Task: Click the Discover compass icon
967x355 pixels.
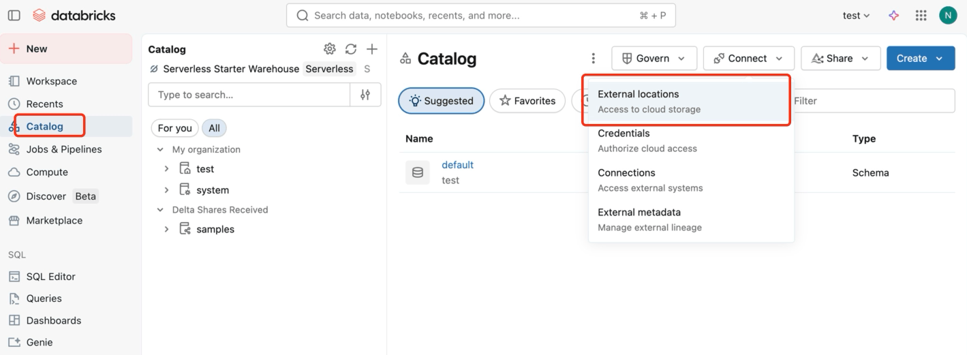Action: coord(14,196)
